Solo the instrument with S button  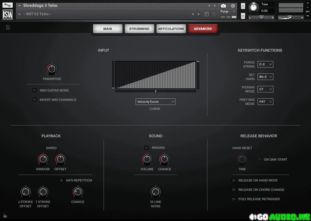coord(243,6)
